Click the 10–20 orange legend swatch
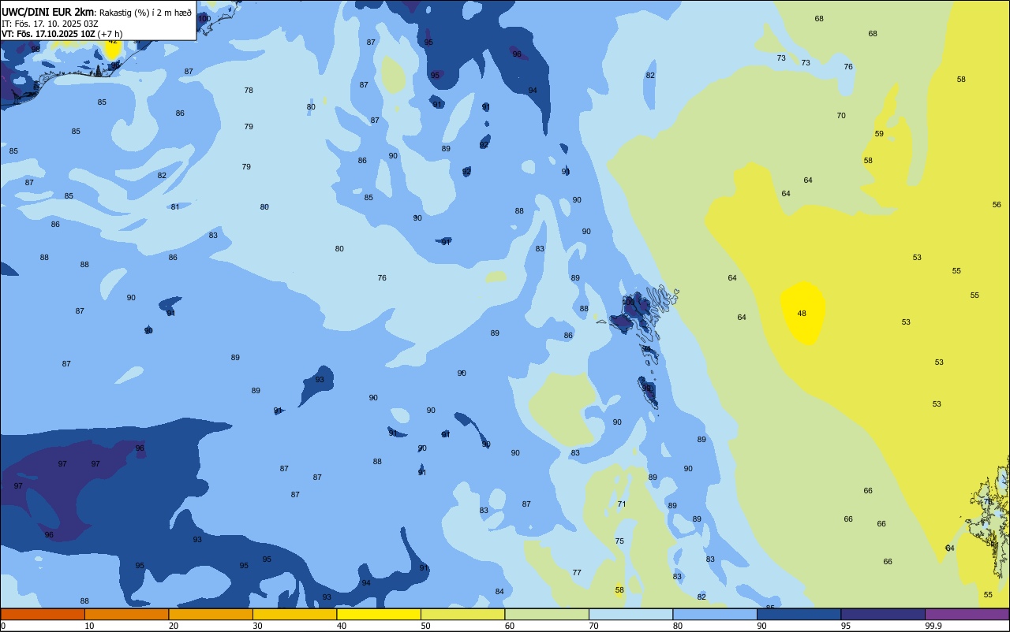Viewport: 1010px width, 632px height. 126,614
